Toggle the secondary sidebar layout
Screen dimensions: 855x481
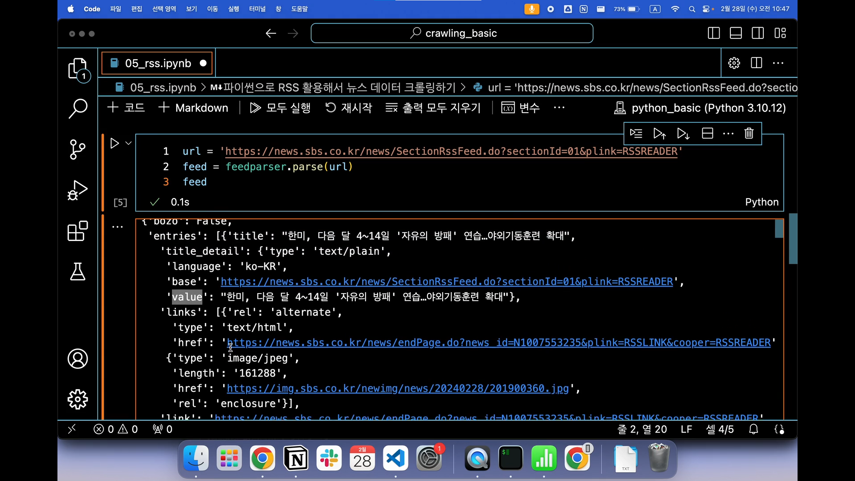pyautogui.click(x=757, y=33)
